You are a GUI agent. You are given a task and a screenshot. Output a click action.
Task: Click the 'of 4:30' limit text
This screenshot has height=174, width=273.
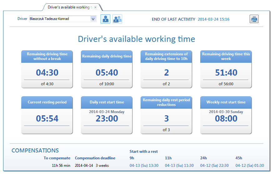coord(47,84)
